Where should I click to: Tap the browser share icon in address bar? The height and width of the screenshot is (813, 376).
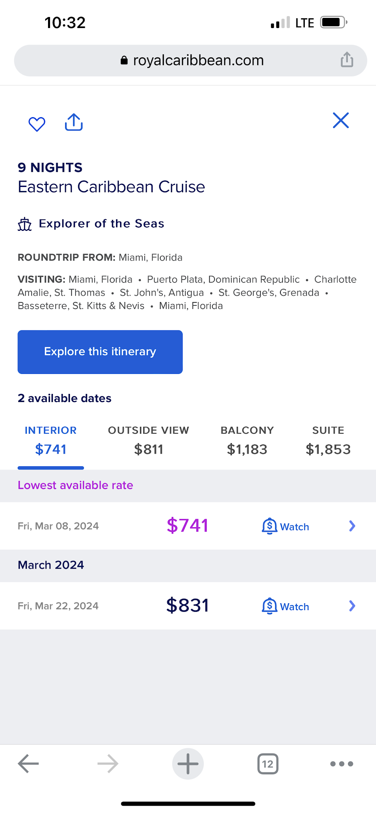(x=347, y=60)
